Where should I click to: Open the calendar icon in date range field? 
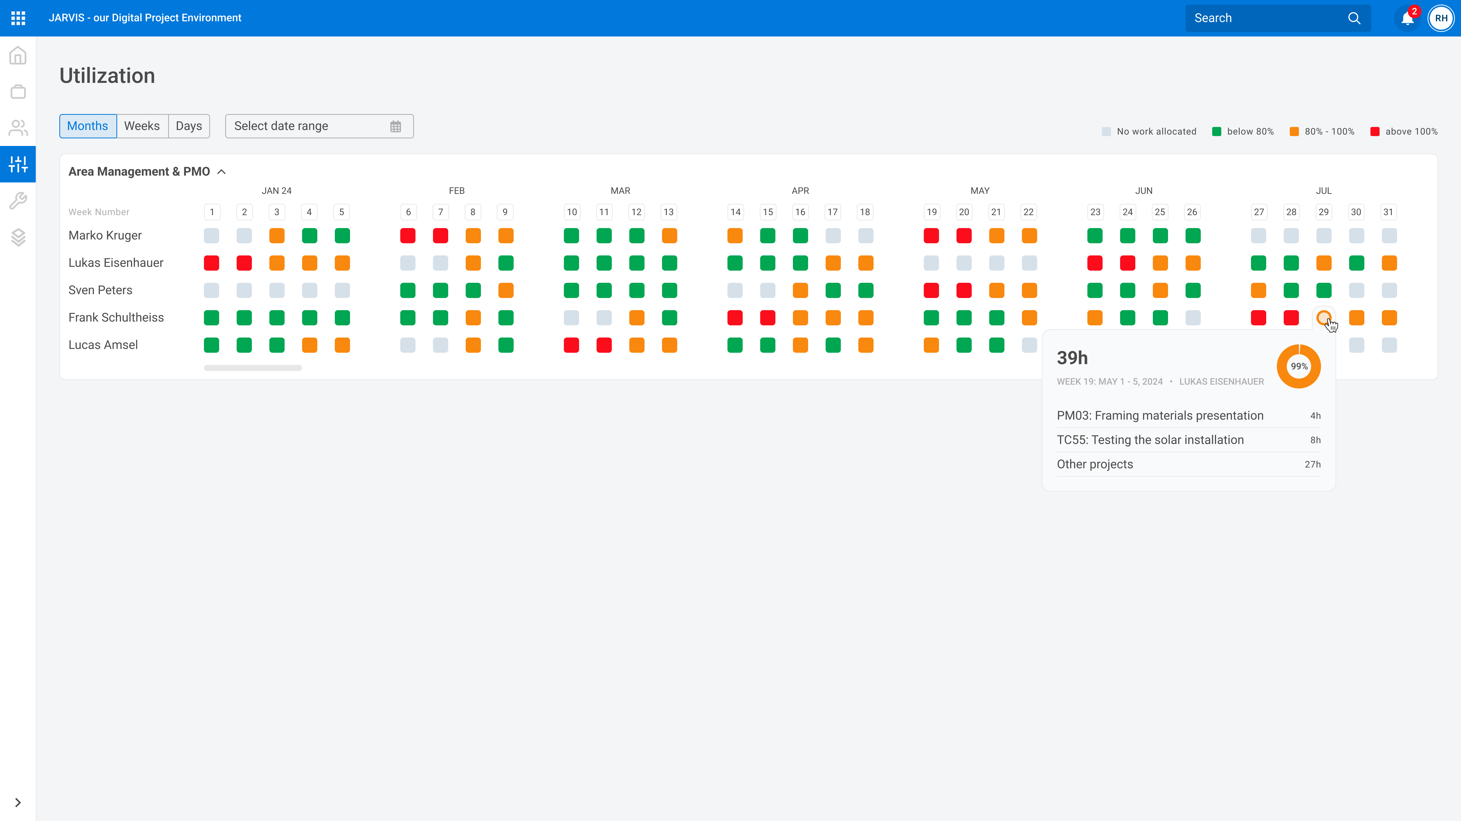pyautogui.click(x=395, y=126)
